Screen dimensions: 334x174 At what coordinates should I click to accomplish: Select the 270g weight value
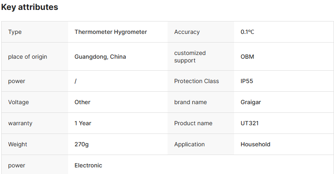[82, 144]
